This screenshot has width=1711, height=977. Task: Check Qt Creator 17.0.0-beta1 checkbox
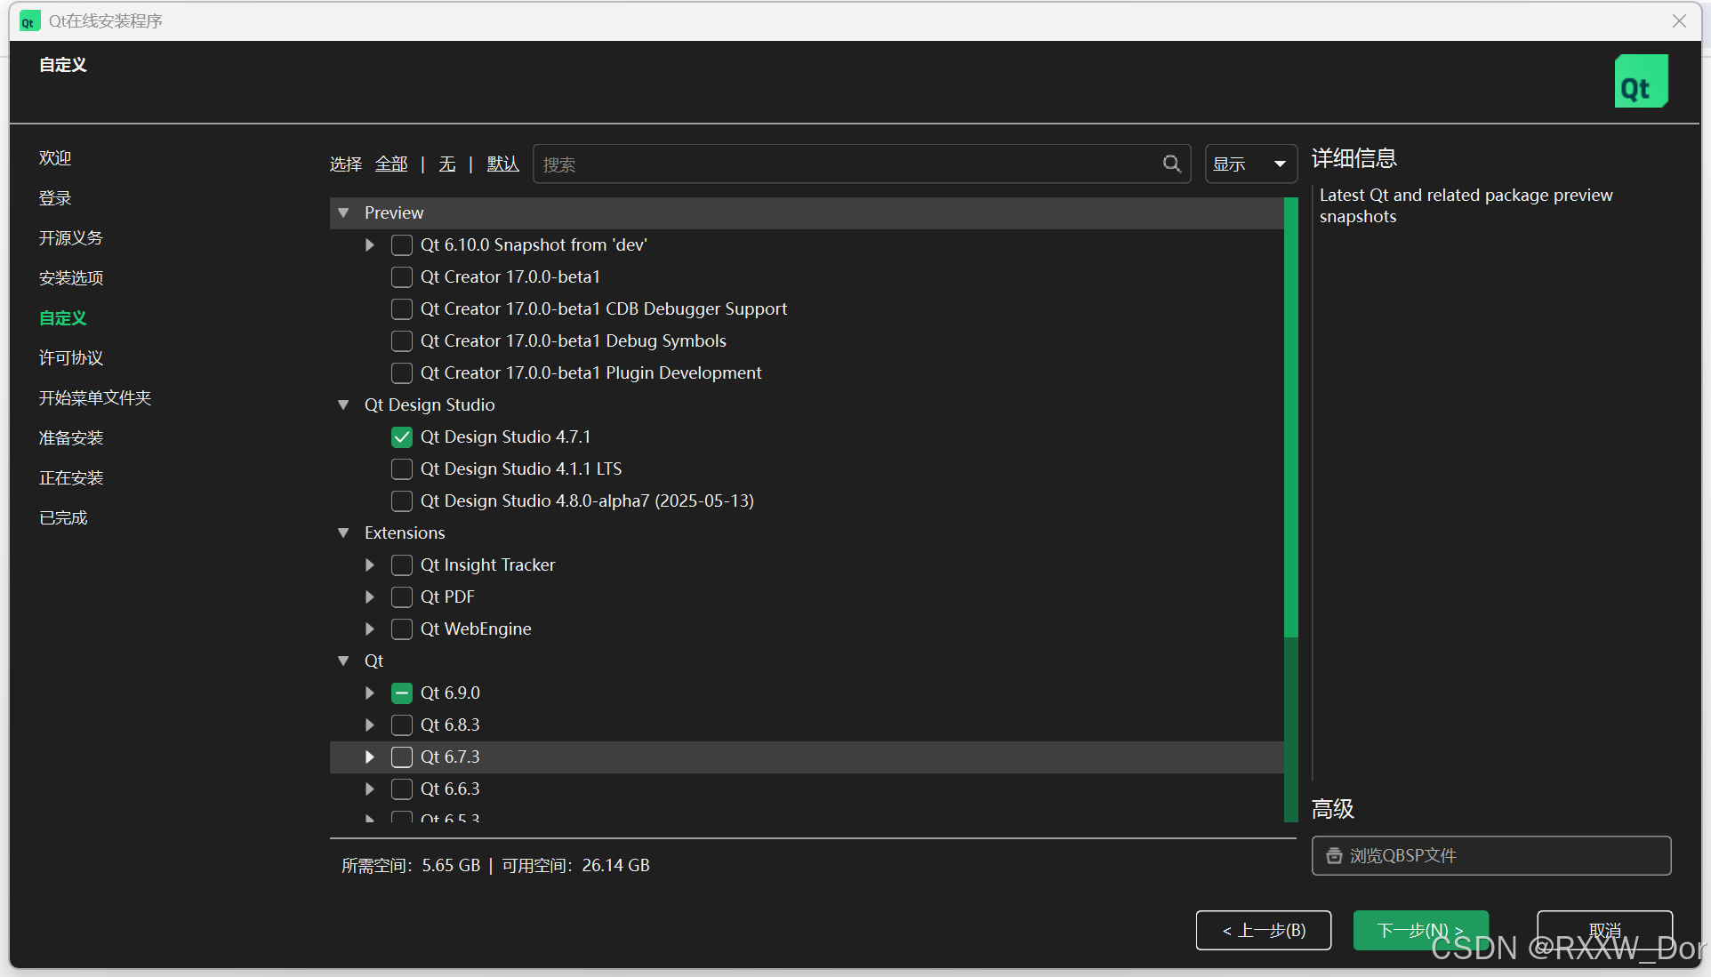click(x=402, y=277)
